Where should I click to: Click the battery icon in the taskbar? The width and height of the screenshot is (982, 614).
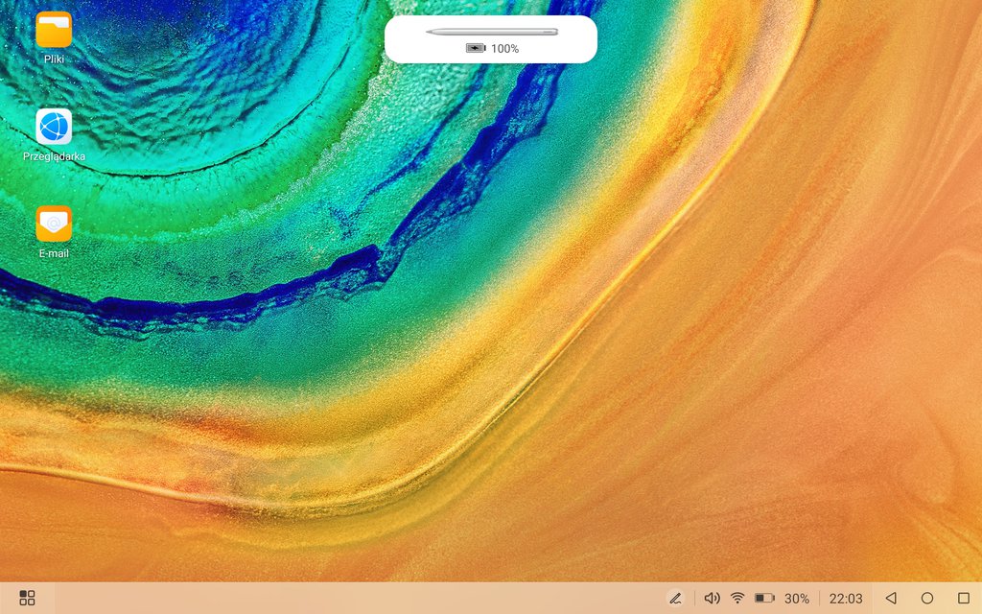(764, 599)
